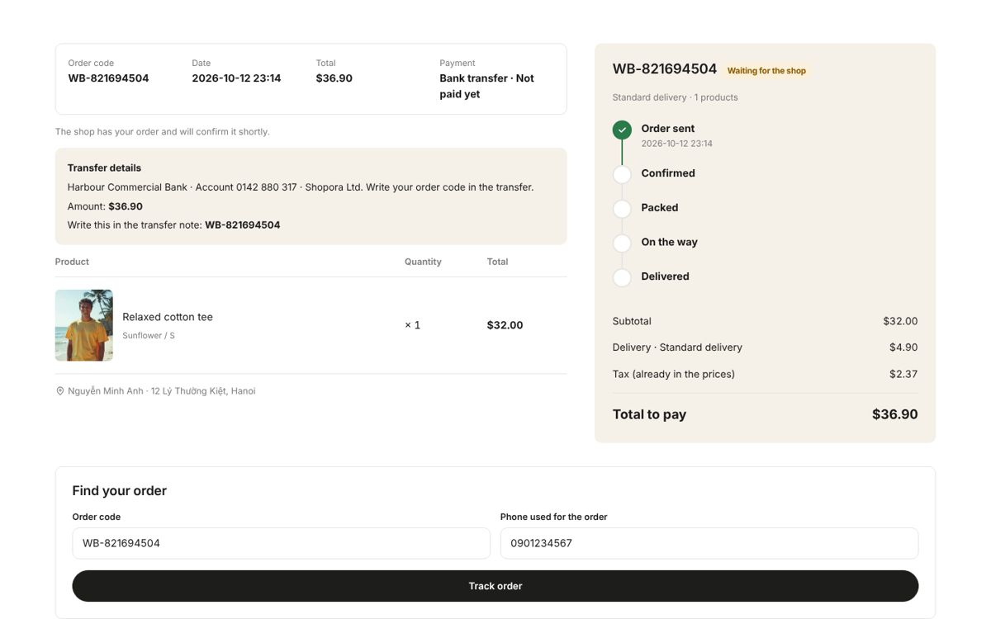Image resolution: width=991 pixels, height=619 pixels.
Task: Click the bold Order code value in the top summary card
Action: (108, 78)
